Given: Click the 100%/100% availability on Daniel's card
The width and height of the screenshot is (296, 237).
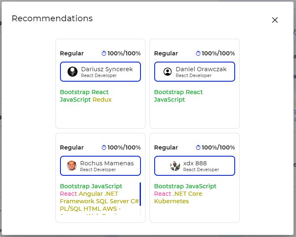Looking at the screenshot, I should (x=218, y=53).
